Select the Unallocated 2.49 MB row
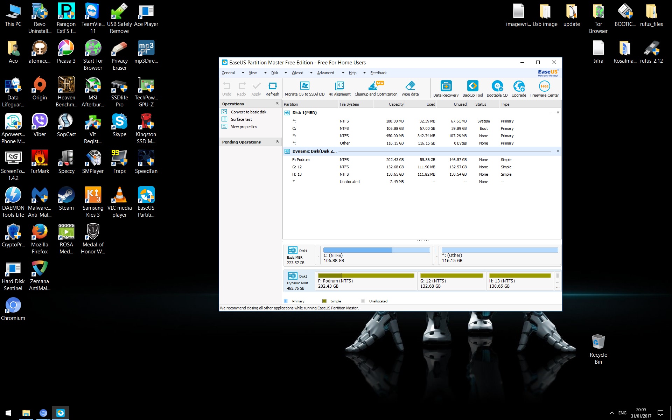The width and height of the screenshot is (672, 420). pos(422,182)
